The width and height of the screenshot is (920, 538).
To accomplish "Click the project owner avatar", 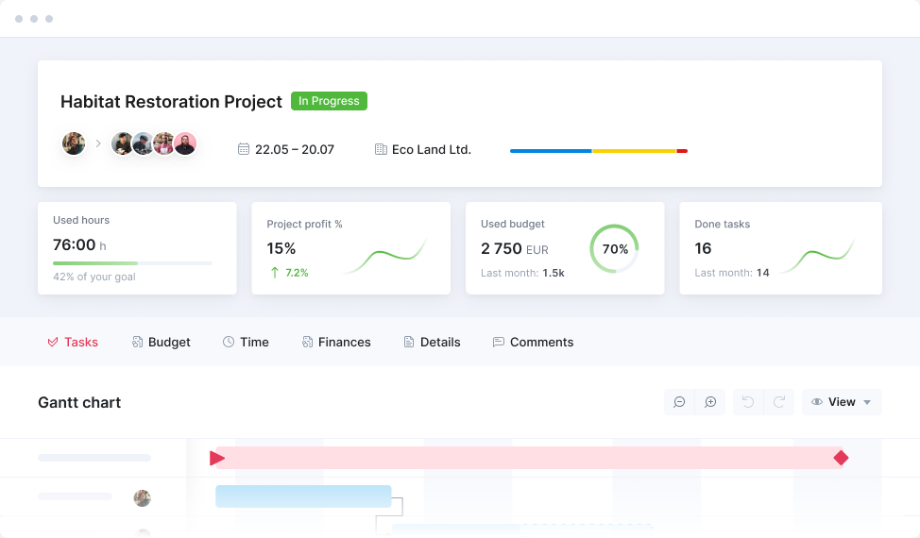I will (74, 143).
